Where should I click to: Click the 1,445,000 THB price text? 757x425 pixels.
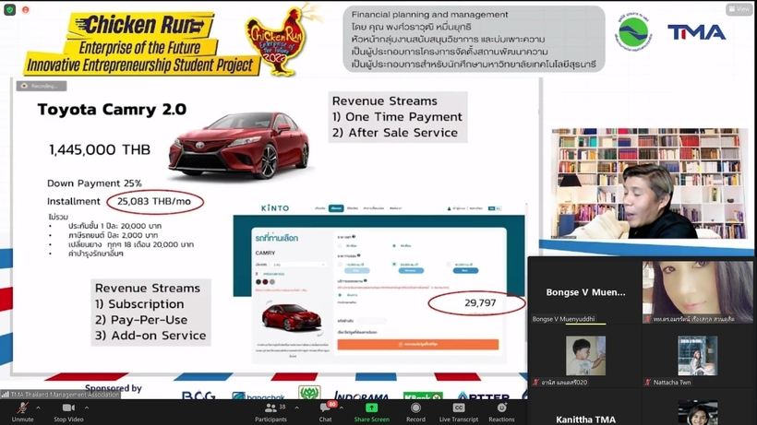[100, 150]
